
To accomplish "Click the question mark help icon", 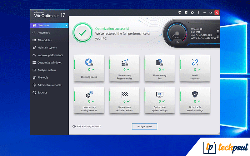I will (x=198, y=12).
